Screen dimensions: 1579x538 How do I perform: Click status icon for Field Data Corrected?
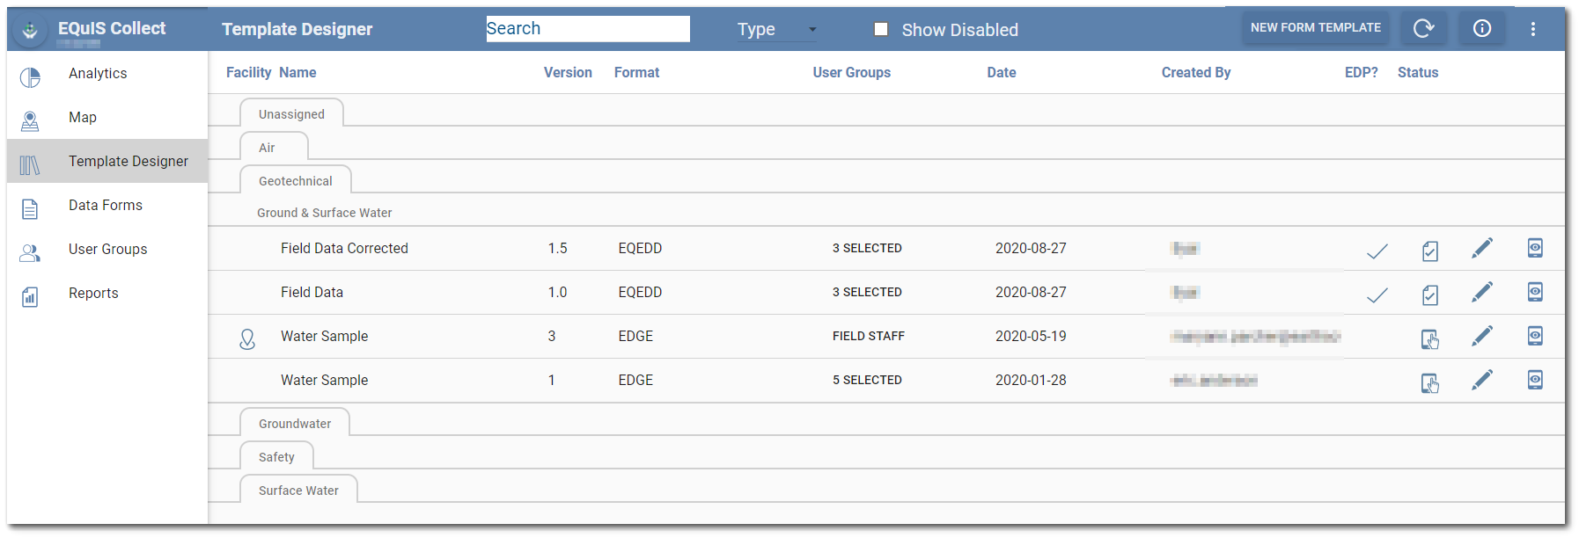pyautogui.click(x=1430, y=251)
